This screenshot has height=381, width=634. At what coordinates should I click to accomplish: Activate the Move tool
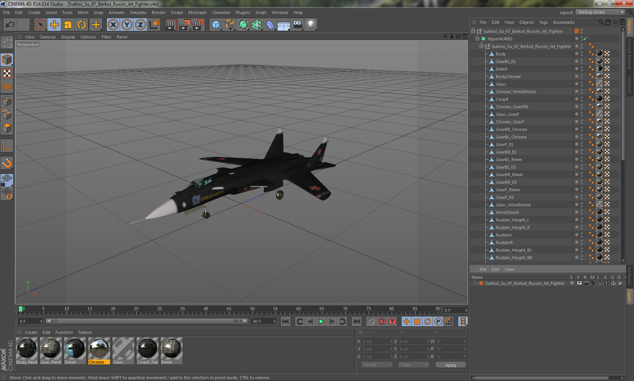[x=54, y=25]
